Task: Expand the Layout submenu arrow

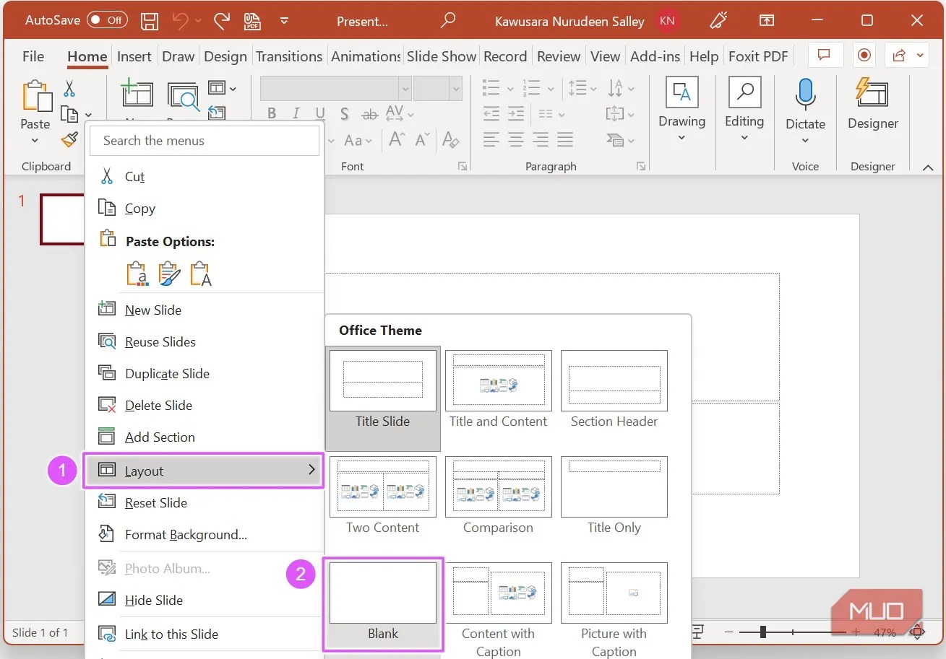Action: (x=312, y=470)
